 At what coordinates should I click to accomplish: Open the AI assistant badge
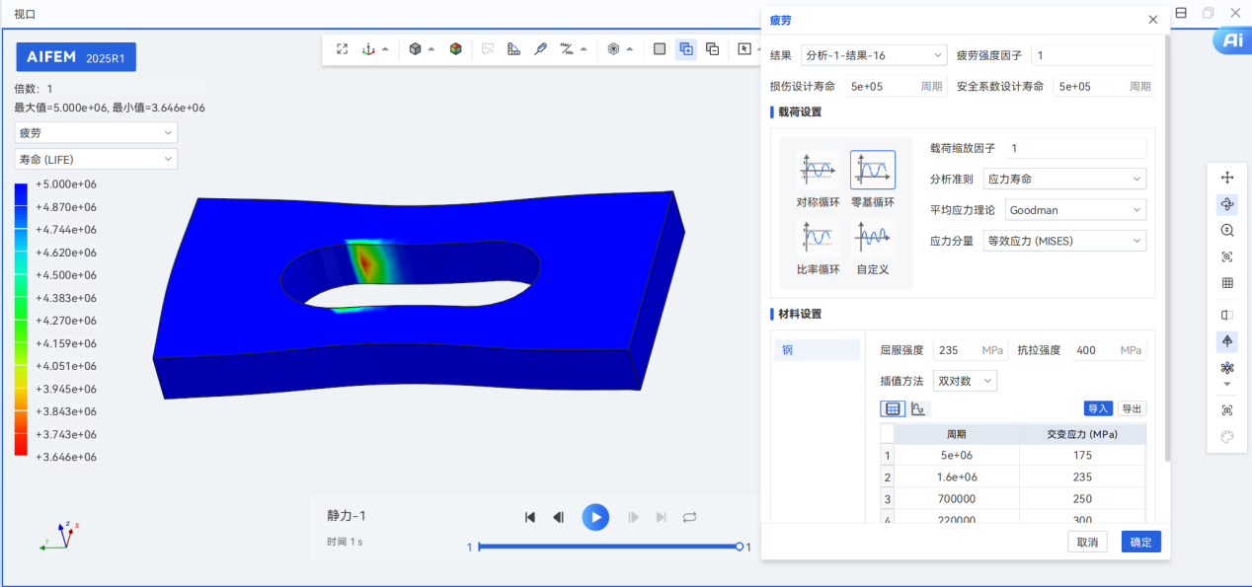pyautogui.click(x=1231, y=40)
